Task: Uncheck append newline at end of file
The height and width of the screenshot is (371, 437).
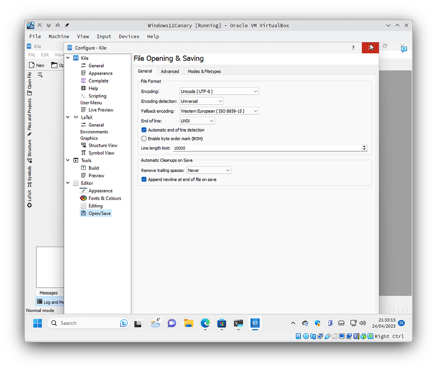Action: (x=144, y=180)
